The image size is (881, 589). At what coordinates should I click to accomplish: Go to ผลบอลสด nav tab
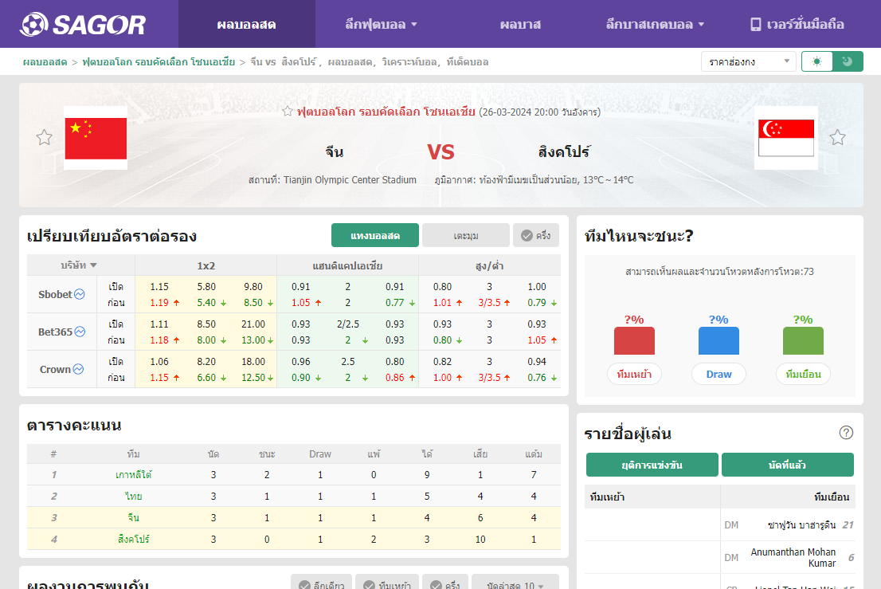[x=247, y=24]
